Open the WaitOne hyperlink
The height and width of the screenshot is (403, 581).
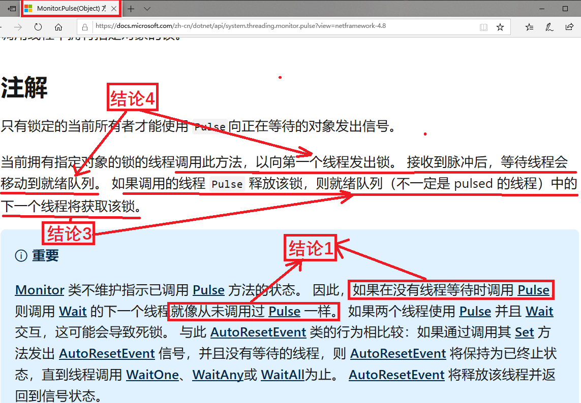tap(152, 375)
